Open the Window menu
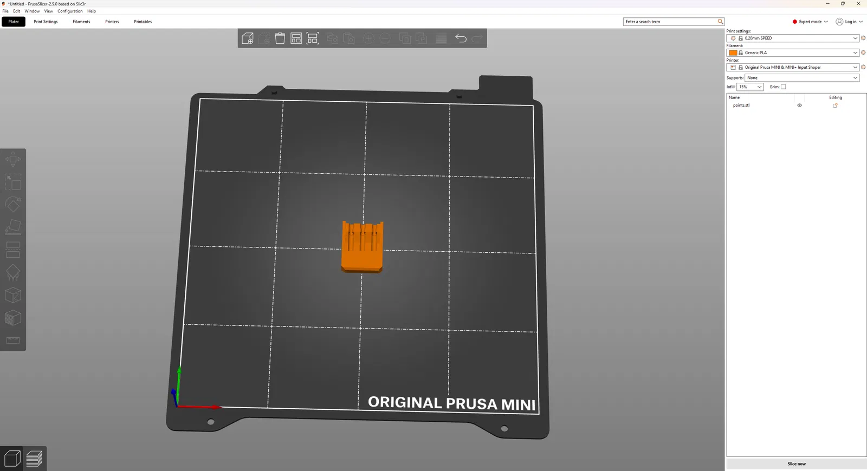 pyautogui.click(x=32, y=11)
